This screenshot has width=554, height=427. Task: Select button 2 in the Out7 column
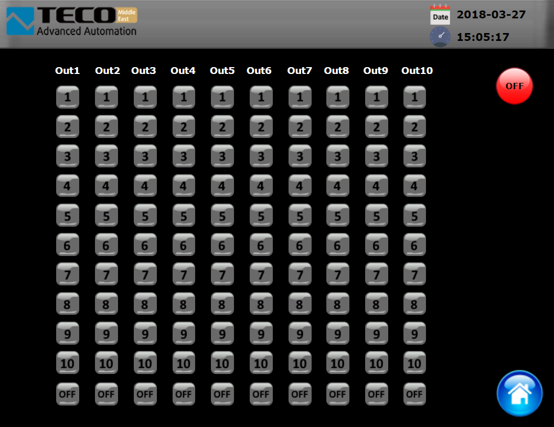tap(300, 126)
